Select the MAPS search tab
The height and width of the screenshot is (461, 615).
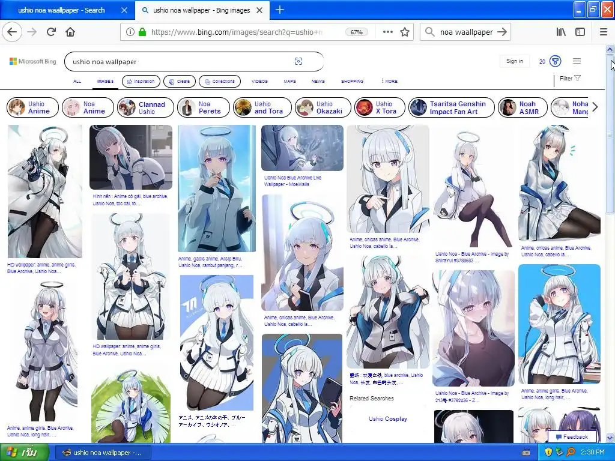[290, 81]
